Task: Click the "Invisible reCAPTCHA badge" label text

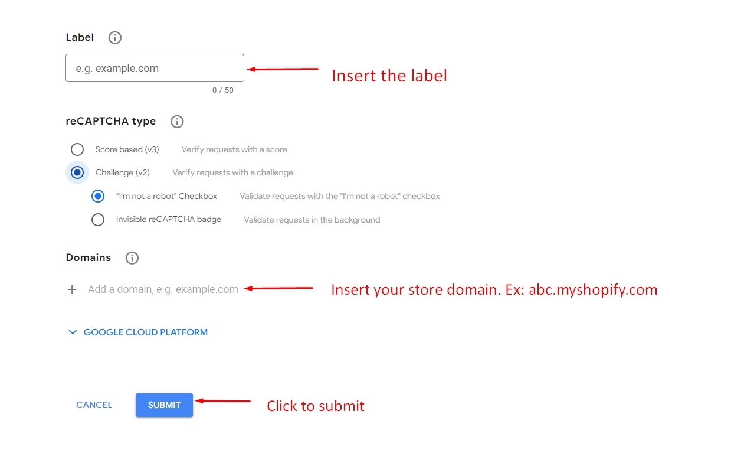Action: point(169,220)
